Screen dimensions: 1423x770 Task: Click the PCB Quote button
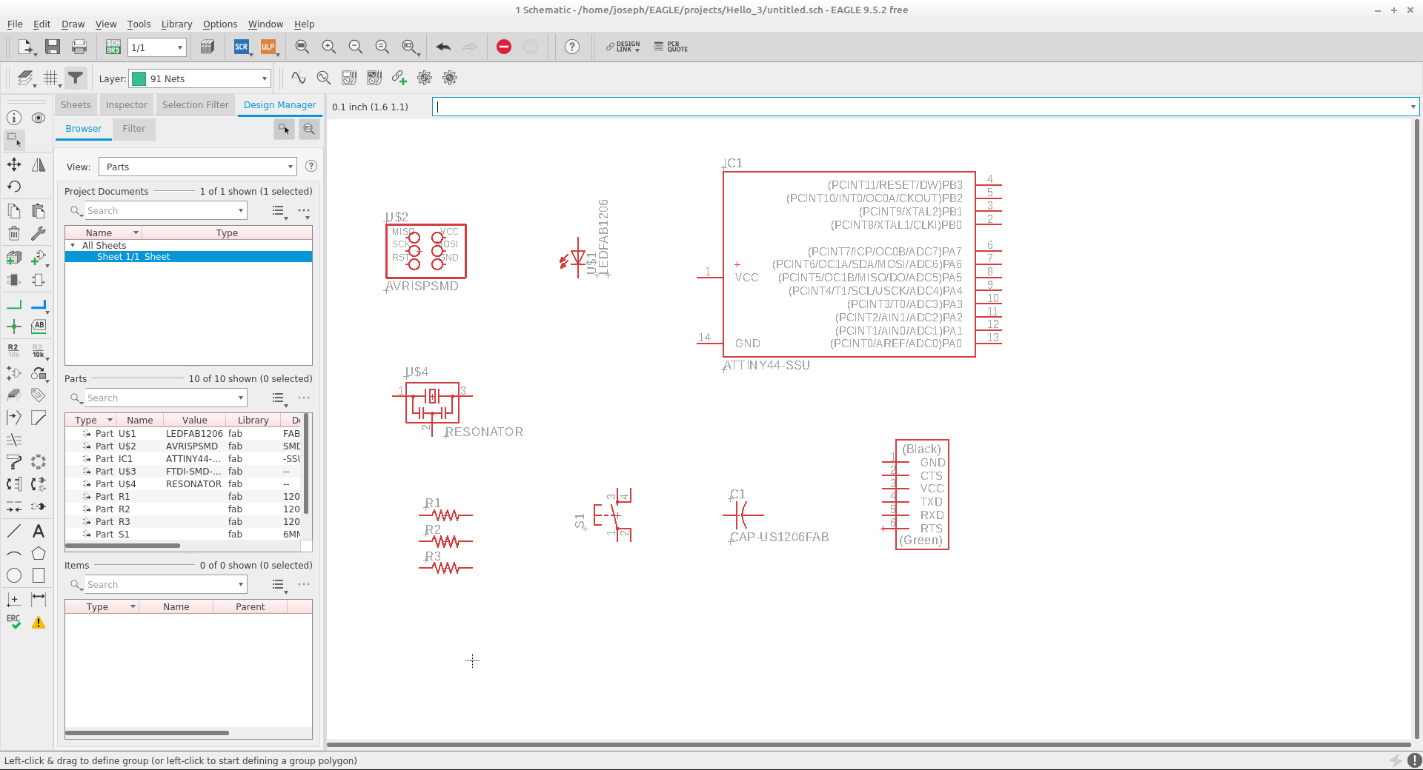(x=671, y=47)
